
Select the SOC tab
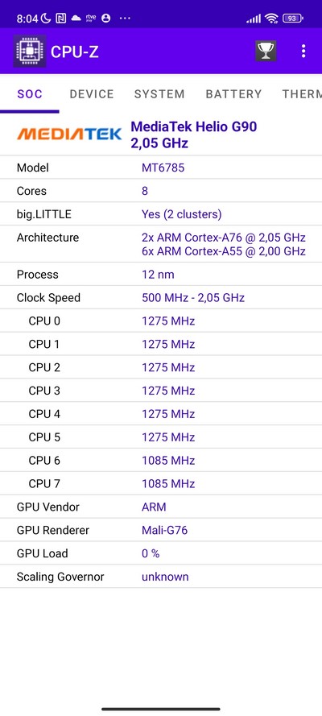pos(30,94)
